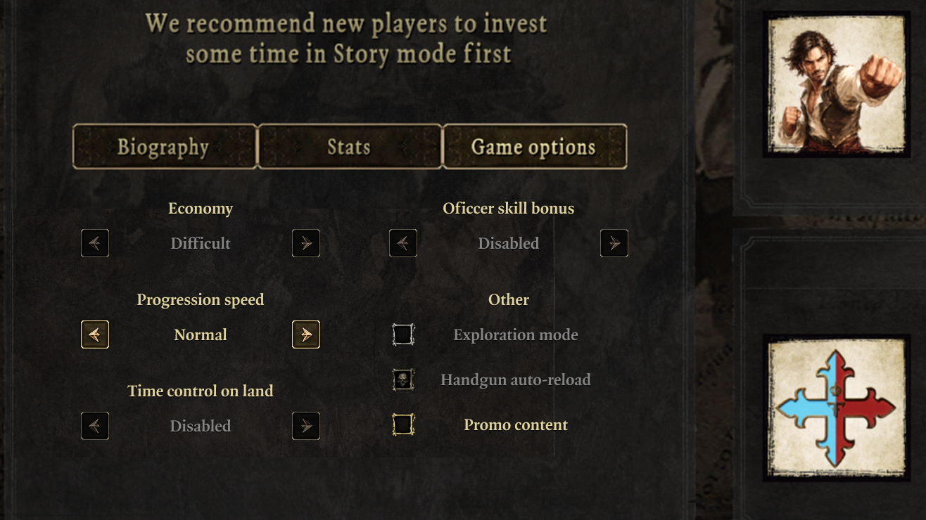Viewport: 926px width, 520px height.
Task: Decrease Progression speed with left arrow
Action: click(95, 334)
